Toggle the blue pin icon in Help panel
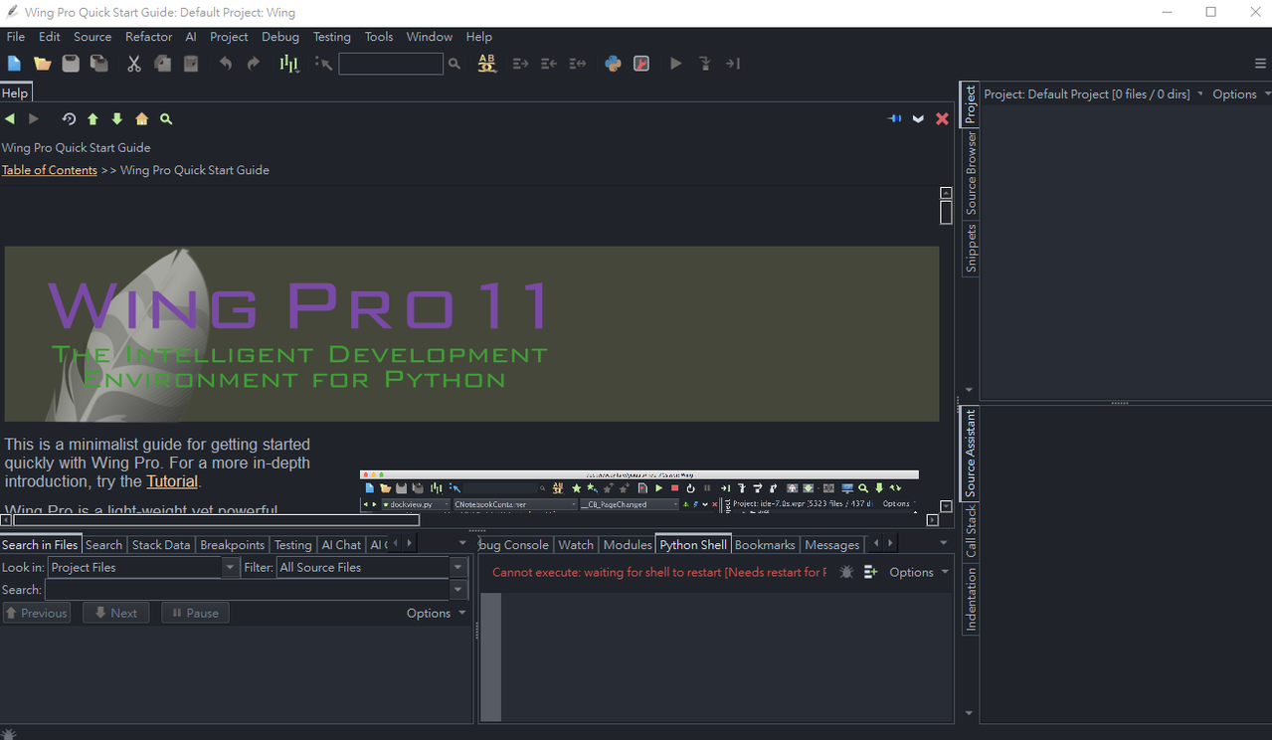1272x740 pixels. (x=894, y=118)
